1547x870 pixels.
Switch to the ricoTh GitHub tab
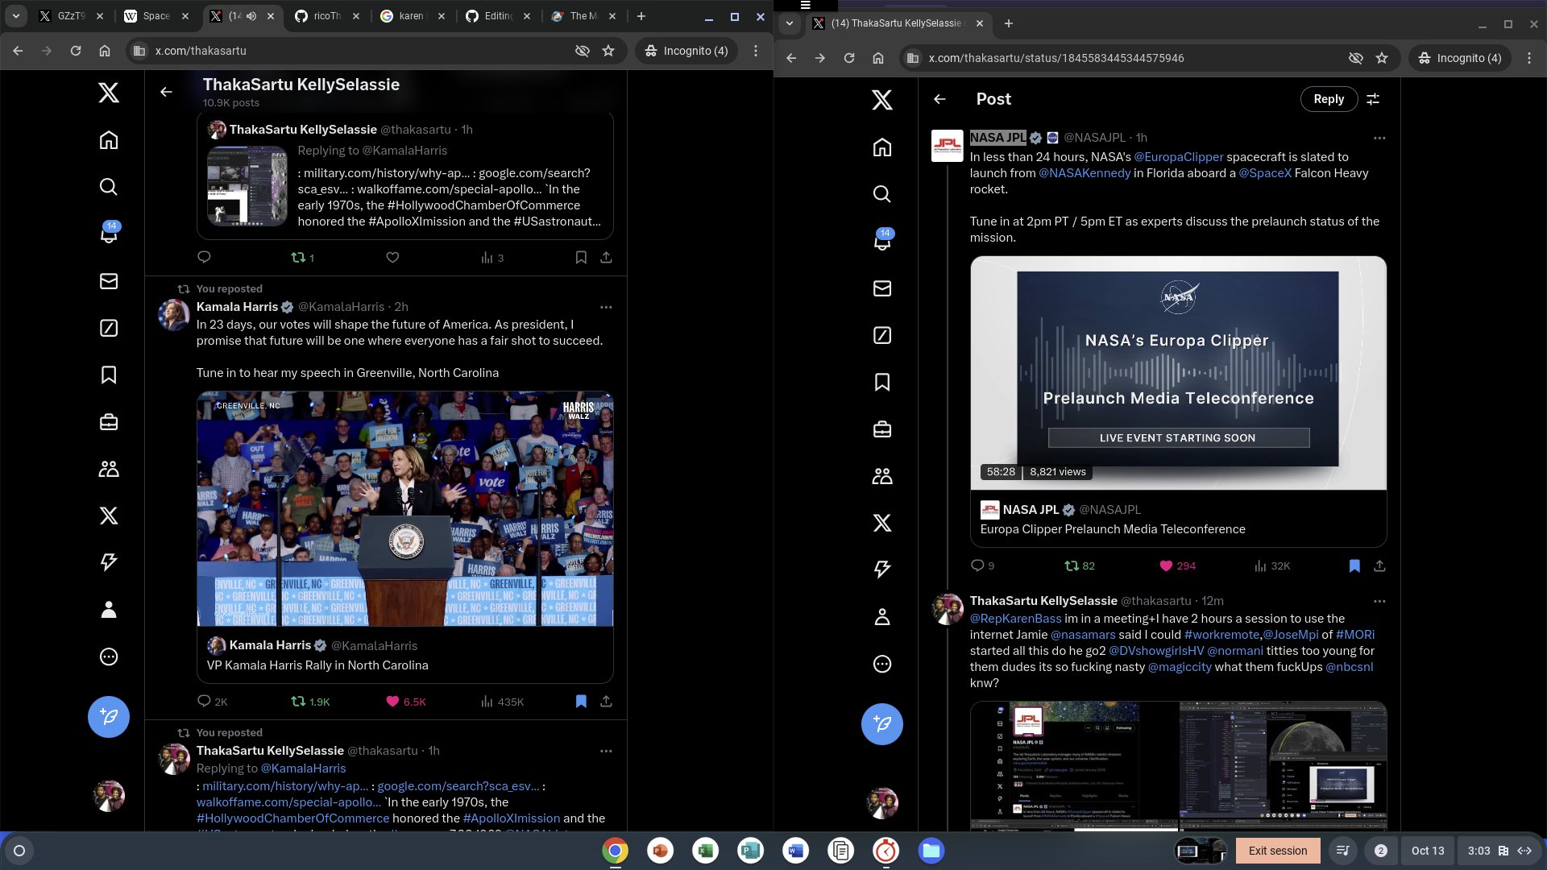[x=327, y=16]
